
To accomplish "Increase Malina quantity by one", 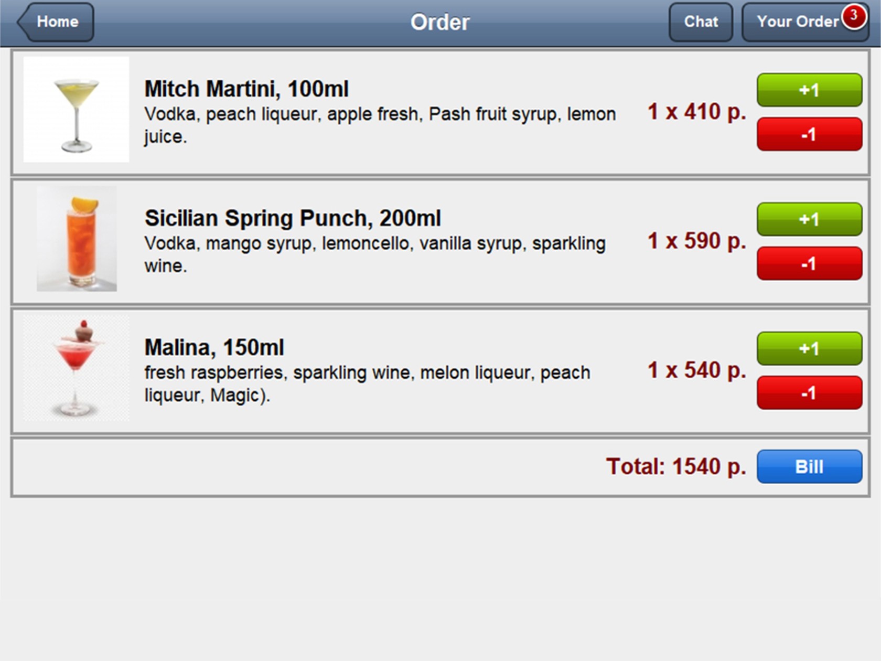I will click(x=809, y=349).
